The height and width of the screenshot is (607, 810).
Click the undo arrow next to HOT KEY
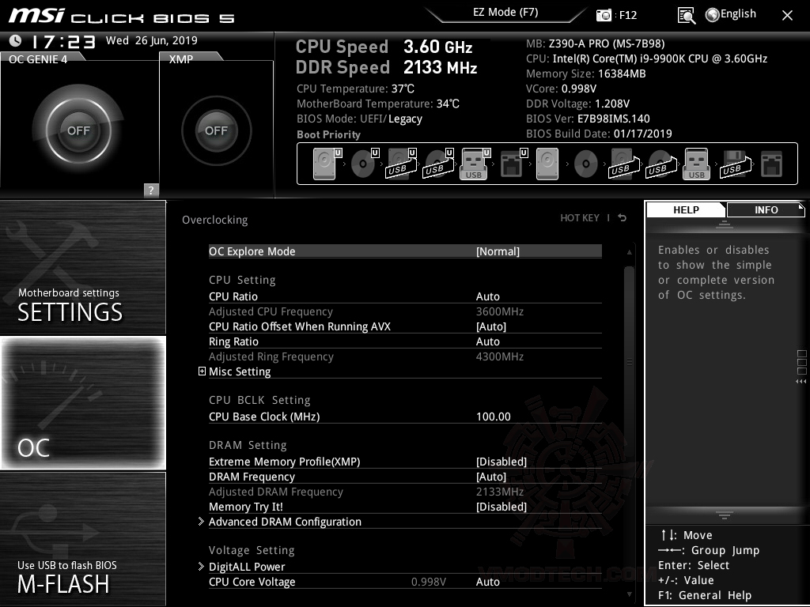(x=622, y=217)
